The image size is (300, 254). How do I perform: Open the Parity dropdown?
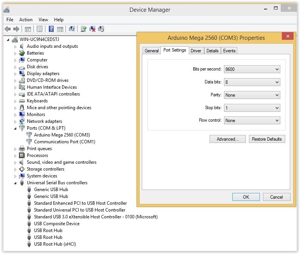coord(252,95)
